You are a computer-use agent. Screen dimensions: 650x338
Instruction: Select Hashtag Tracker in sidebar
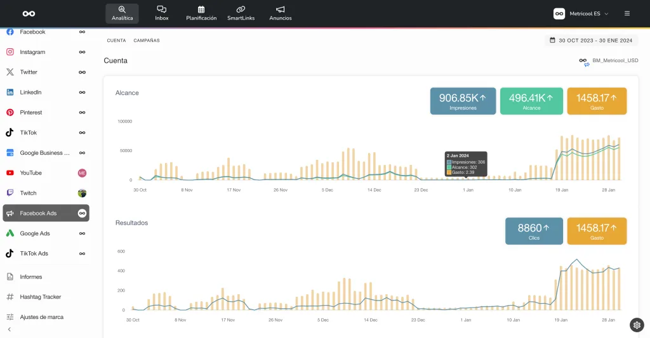41,297
